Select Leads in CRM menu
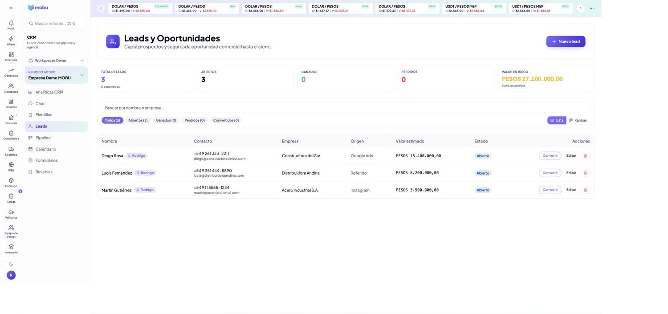668x314 pixels. tap(56, 126)
